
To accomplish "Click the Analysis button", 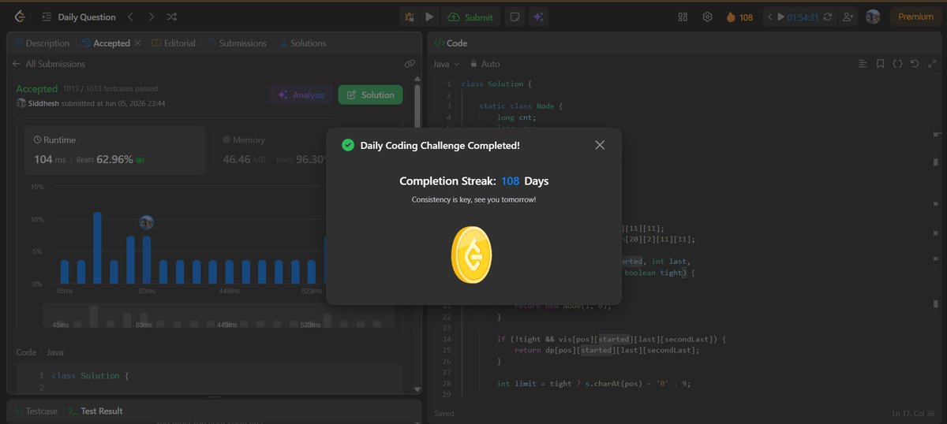I will [x=301, y=95].
